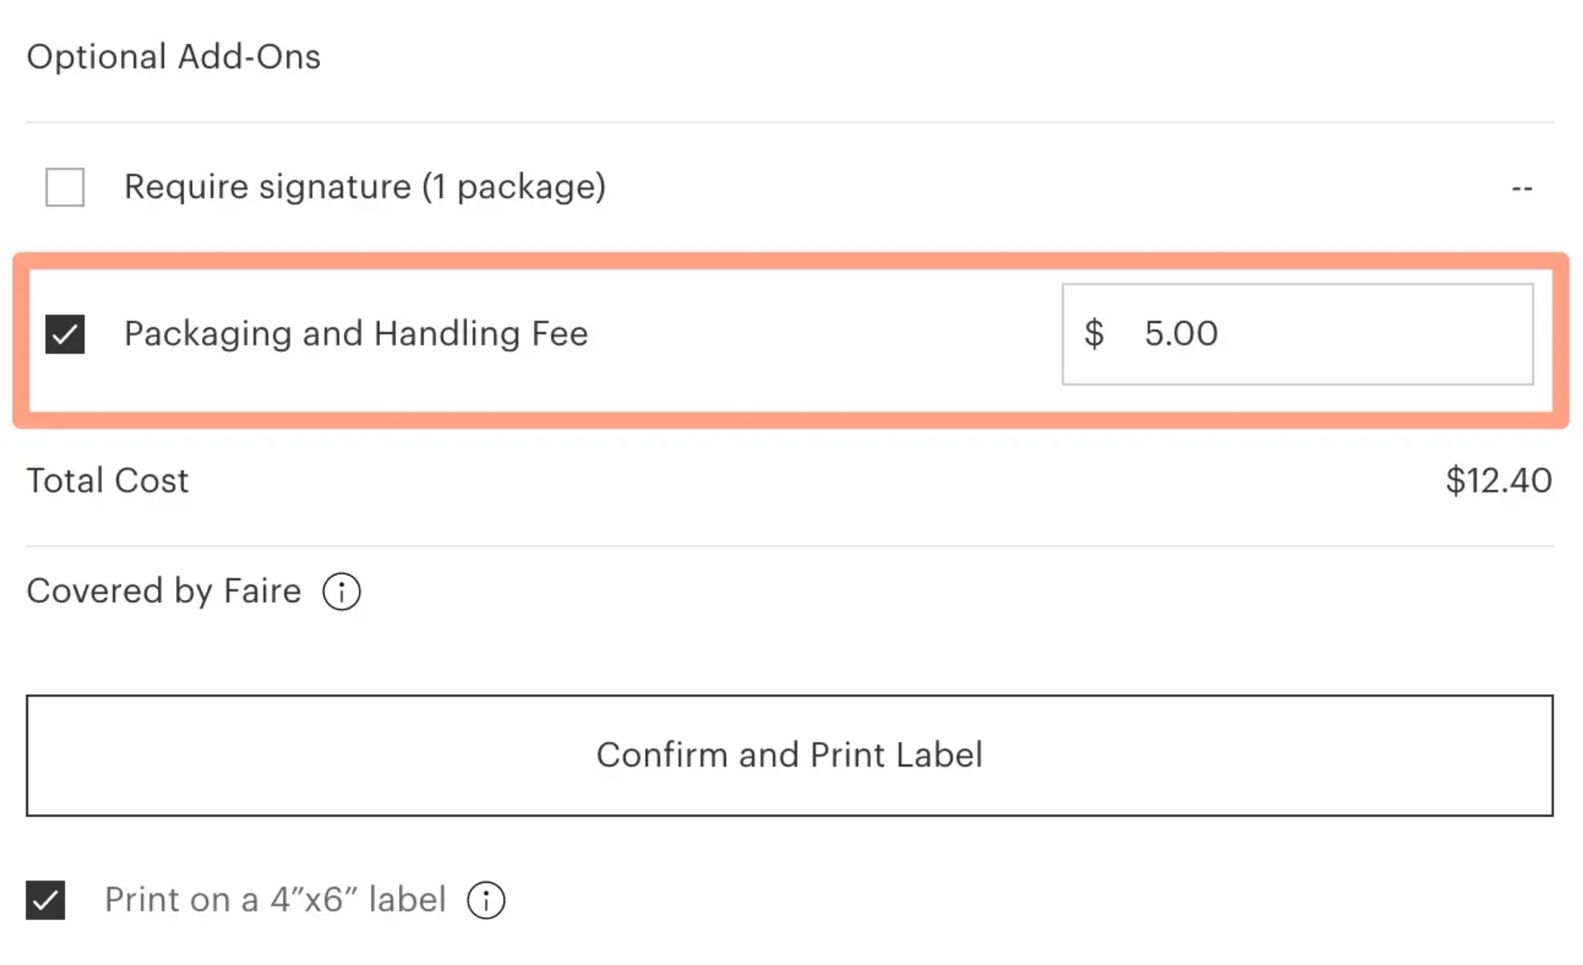The image size is (1583, 965).
Task: Uncheck the Packaging and Handling Fee checkbox
Action: pyautogui.click(x=65, y=334)
